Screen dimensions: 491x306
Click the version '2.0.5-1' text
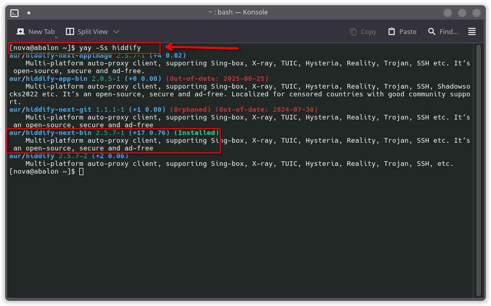pyautogui.click(x=106, y=79)
